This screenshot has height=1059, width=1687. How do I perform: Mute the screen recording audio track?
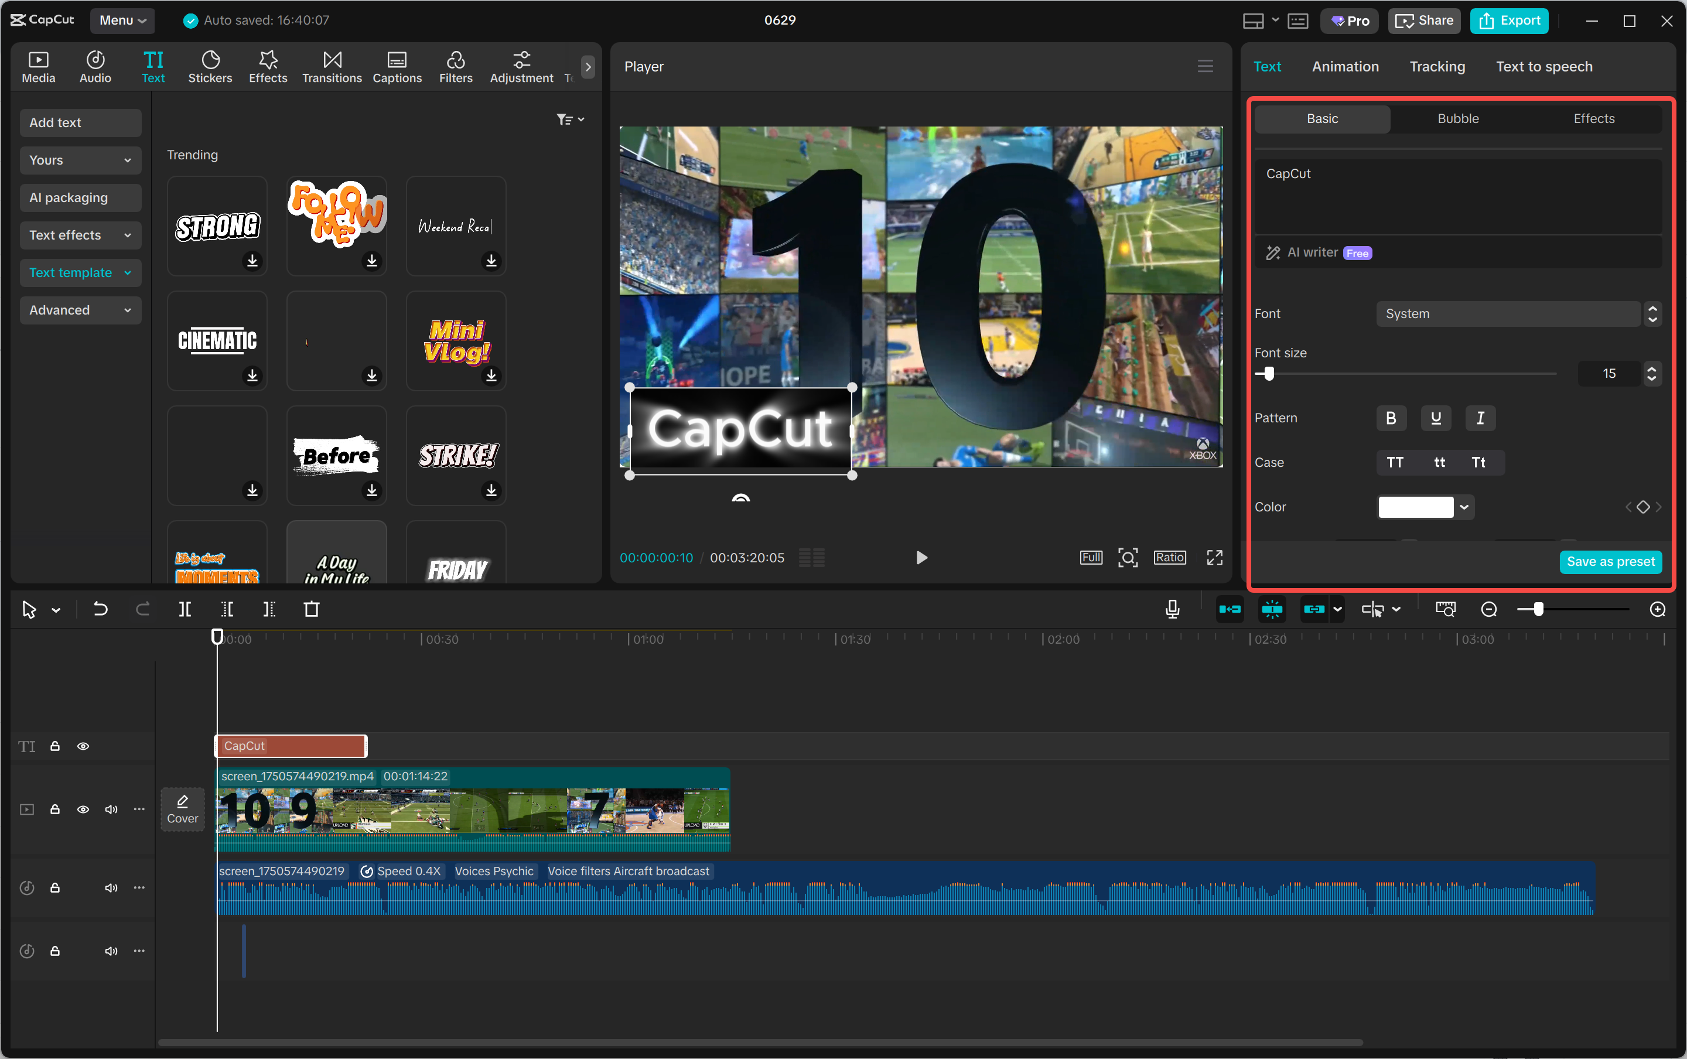pyautogui.click(x=111, y=887)
